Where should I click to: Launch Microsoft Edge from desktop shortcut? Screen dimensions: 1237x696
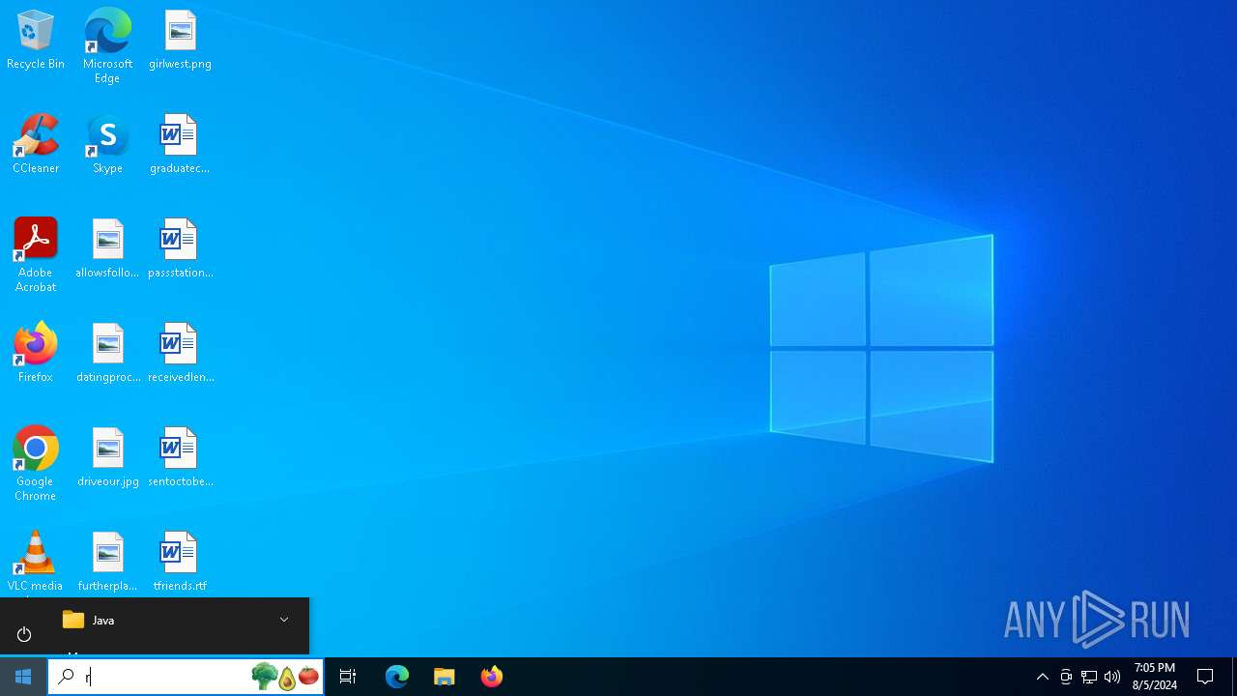[107, 46]
